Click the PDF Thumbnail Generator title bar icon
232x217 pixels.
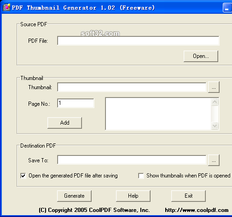coord(6,7)
